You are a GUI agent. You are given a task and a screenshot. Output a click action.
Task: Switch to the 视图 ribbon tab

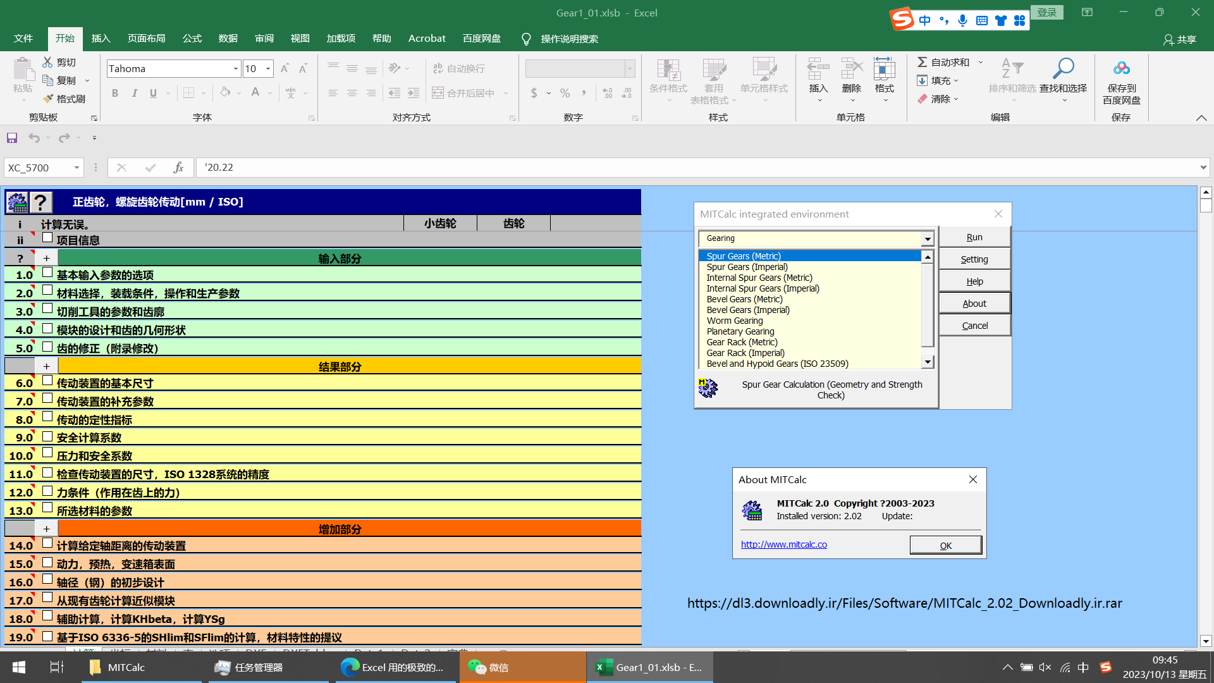[x=300, y=39]
